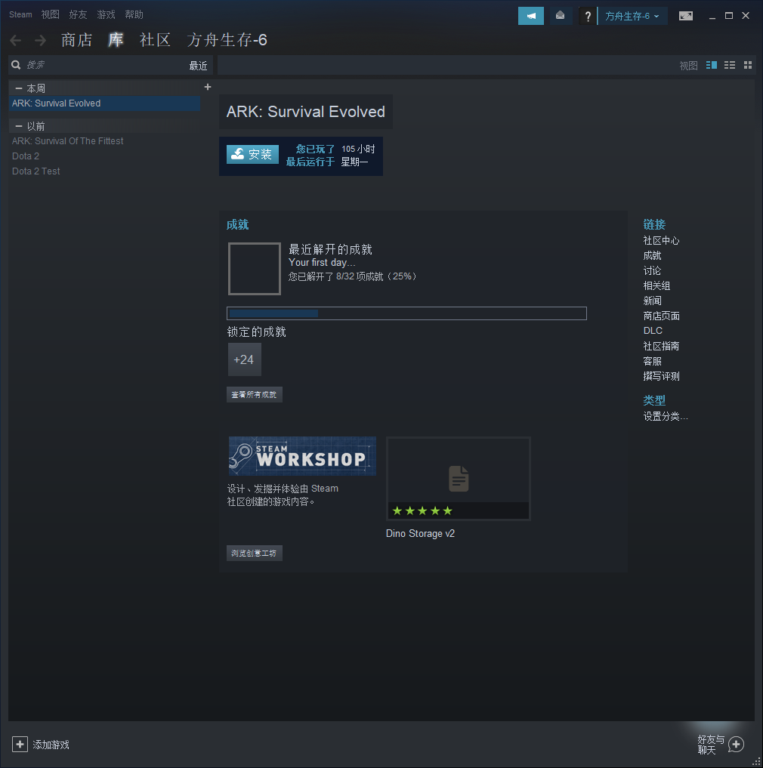This screenshot has width=763, height=768.
Task: Switch to grid view icon
Action: click(748, 65)
